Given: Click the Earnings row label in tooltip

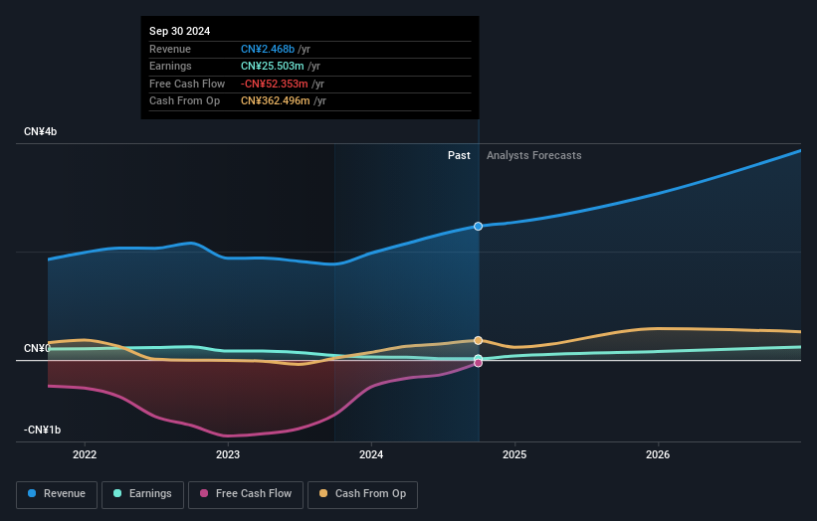Looking at the screenshot, I should [170, 66].
